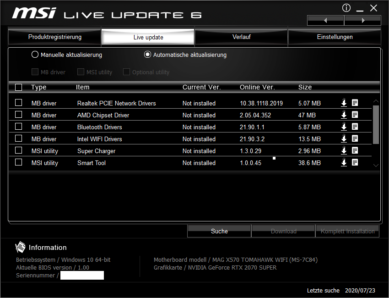Click the Betriebssystem Windows 10 text

[63, 260]
